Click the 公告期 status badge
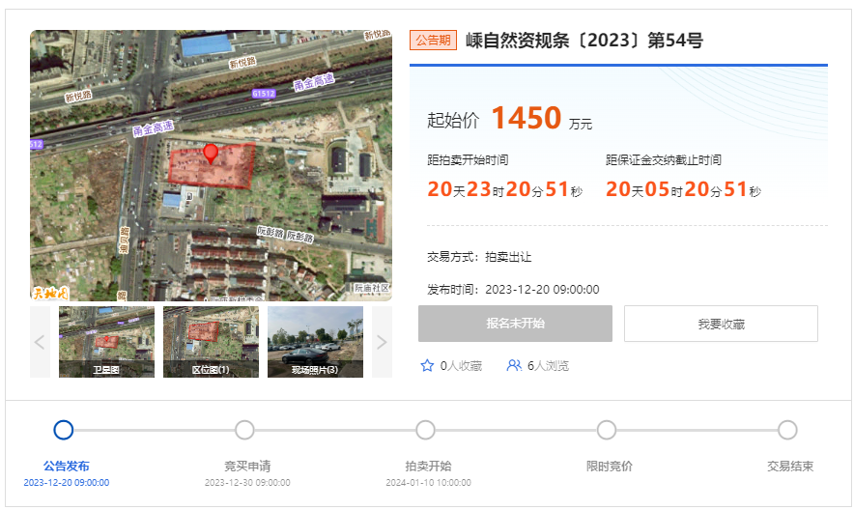854x510 pixels. coord(433,41)
